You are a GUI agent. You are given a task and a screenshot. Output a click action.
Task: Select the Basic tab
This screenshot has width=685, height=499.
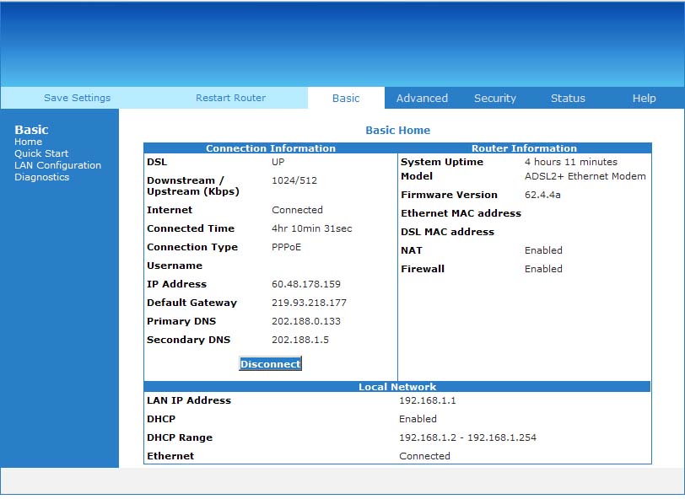point(346,98)
